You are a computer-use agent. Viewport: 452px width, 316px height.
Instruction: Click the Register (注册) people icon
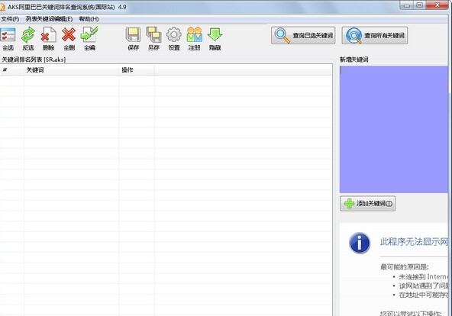(x=194, y=39)
